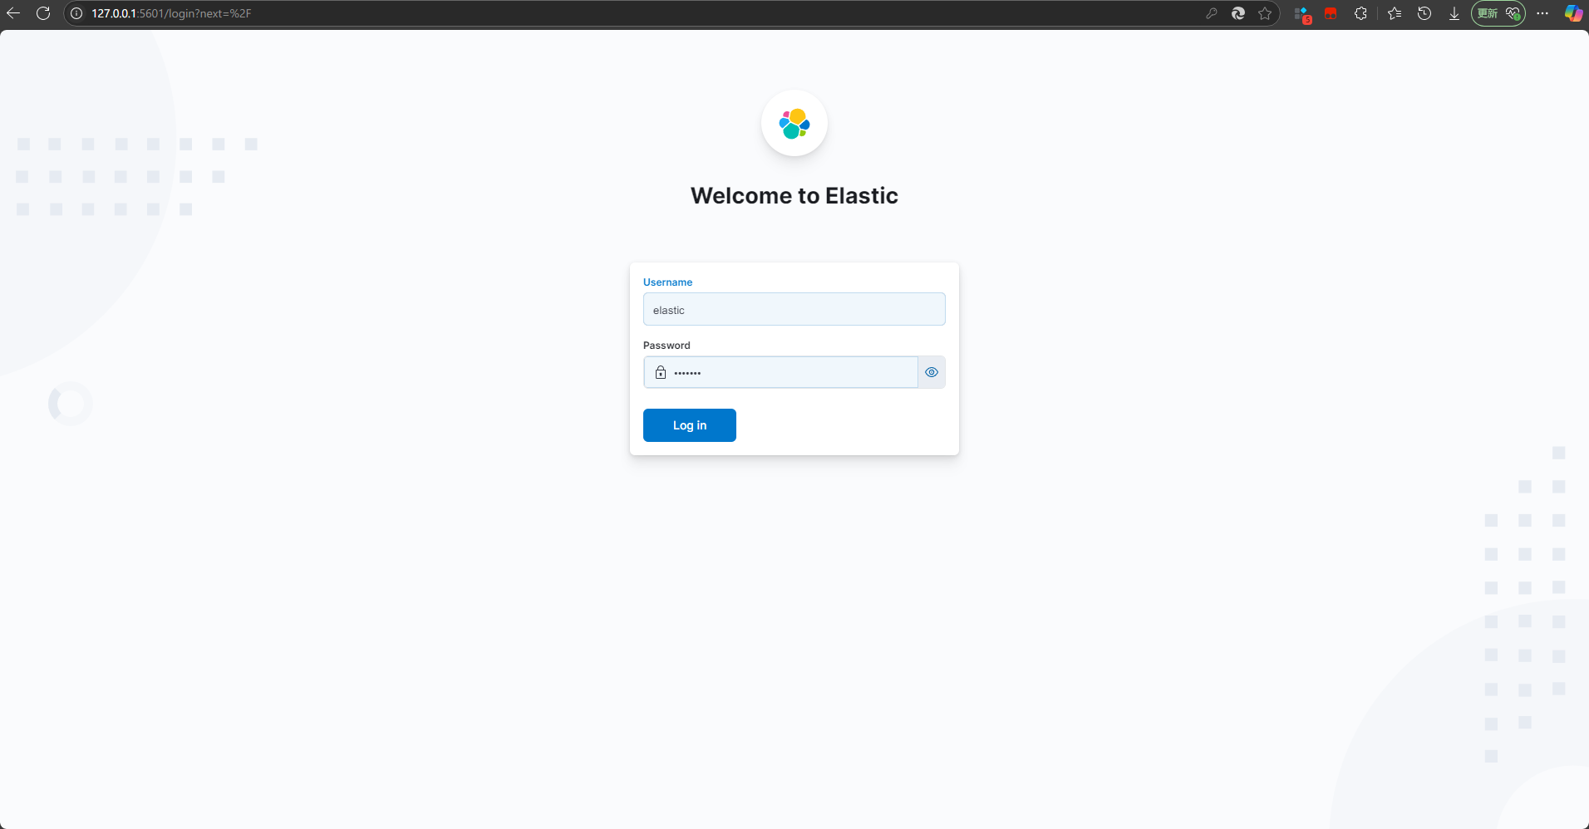The height and width of the screenshot is (829, 1589).
Task: Reload the page with the refresh icon
Action: tap(43, 13)
